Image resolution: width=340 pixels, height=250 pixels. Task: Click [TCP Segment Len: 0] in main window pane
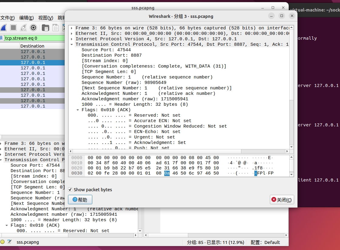[38, 187]
